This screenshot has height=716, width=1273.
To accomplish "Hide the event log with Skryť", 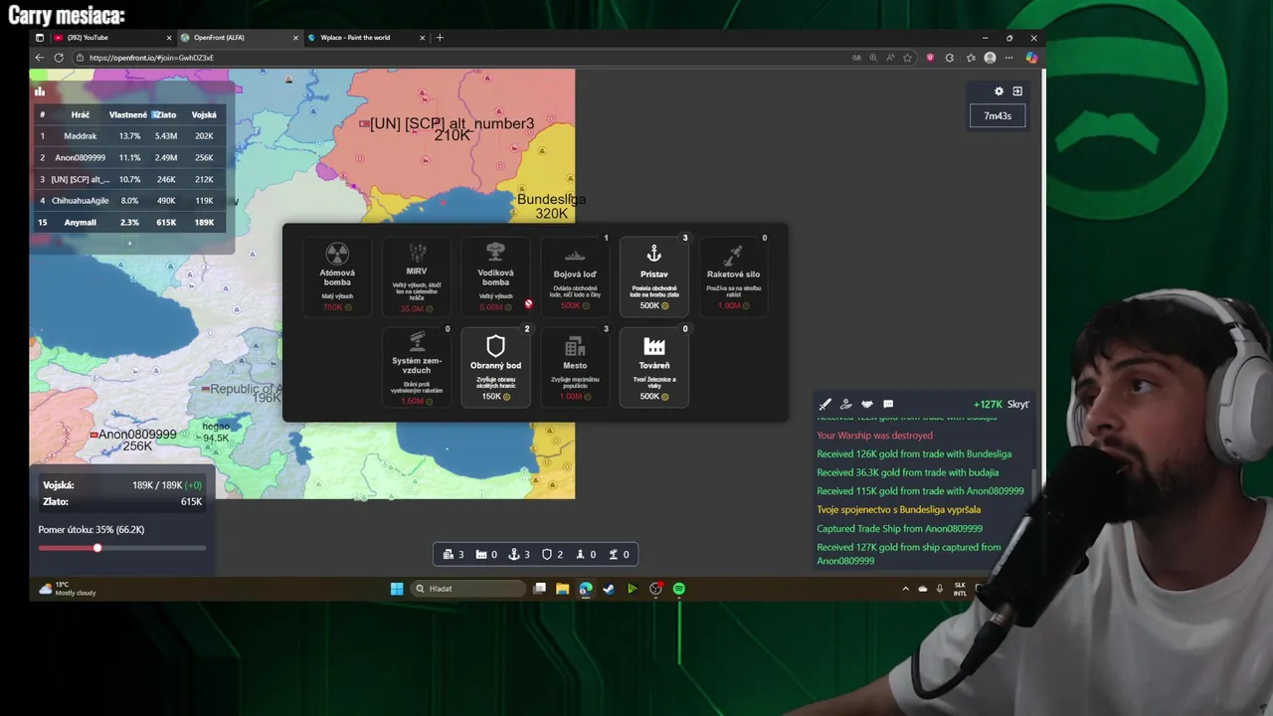I will tap(1017, 405).
